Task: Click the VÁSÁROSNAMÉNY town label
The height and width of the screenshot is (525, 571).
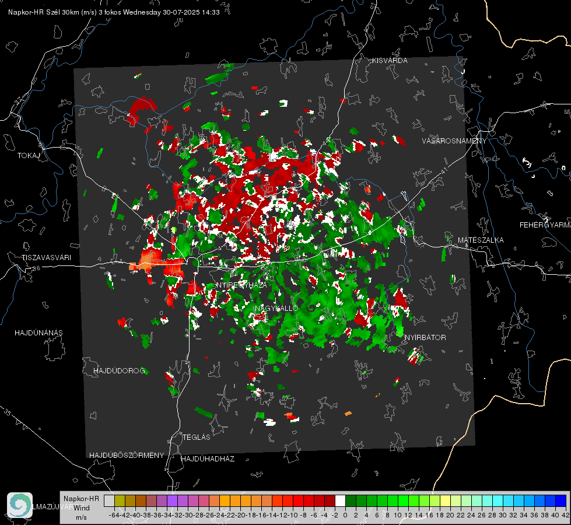Action: 454,141
